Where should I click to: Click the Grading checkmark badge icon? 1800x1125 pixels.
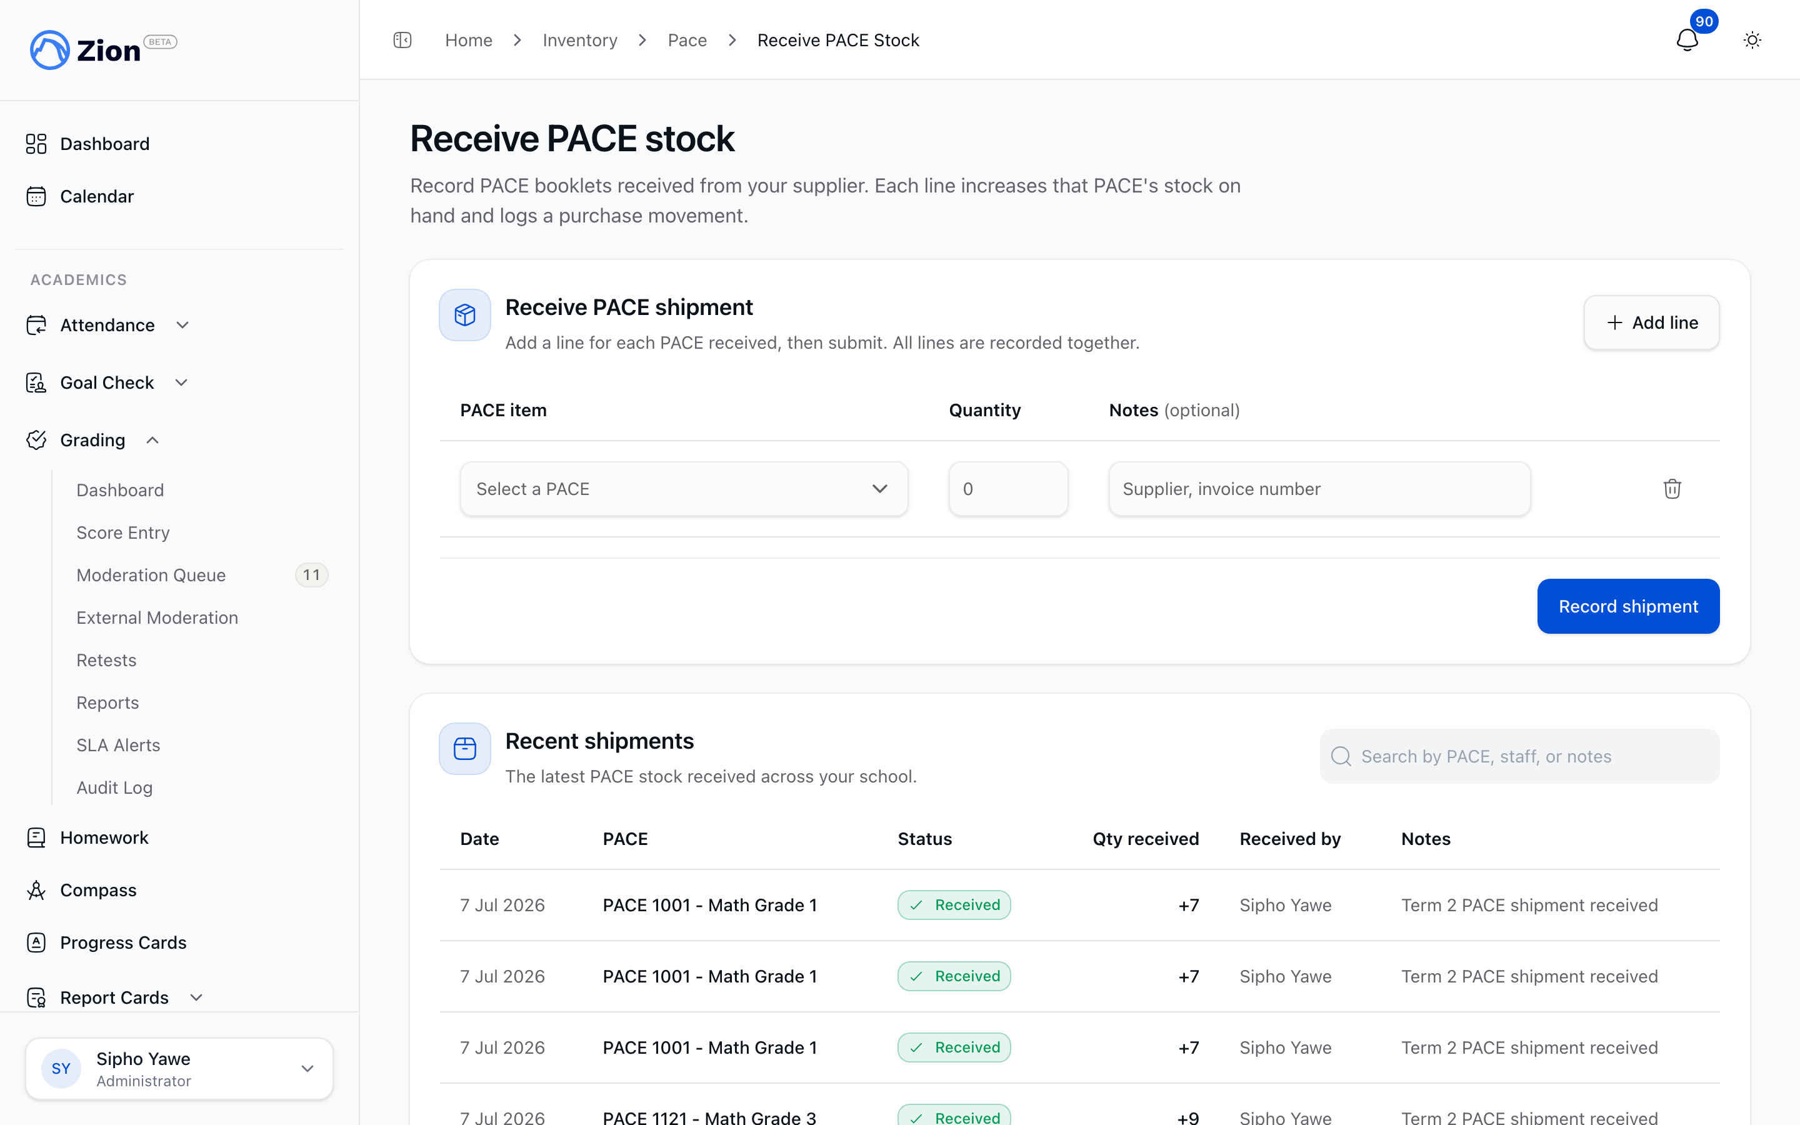[36, 440]
